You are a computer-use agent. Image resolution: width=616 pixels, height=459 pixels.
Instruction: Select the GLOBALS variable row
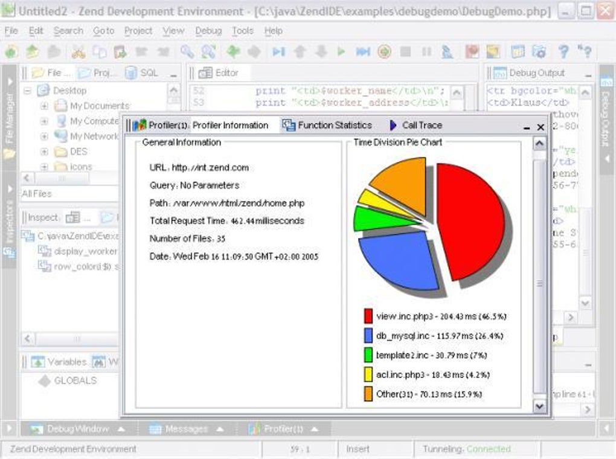coord(69,381)
